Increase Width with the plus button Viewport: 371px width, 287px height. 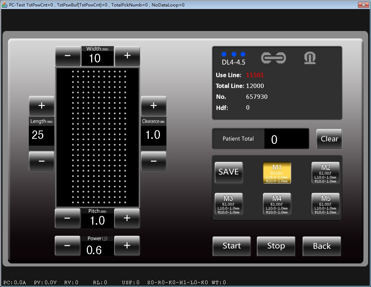click(127, 56)
